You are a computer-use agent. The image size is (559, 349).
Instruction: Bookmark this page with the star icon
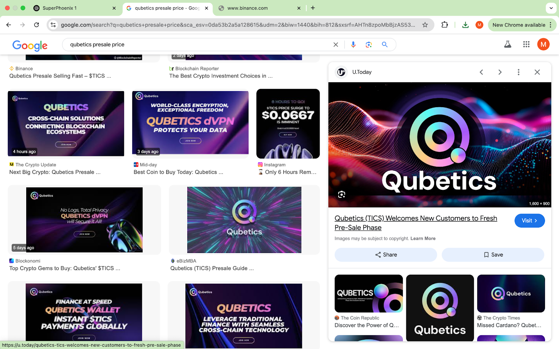point(425,25)
